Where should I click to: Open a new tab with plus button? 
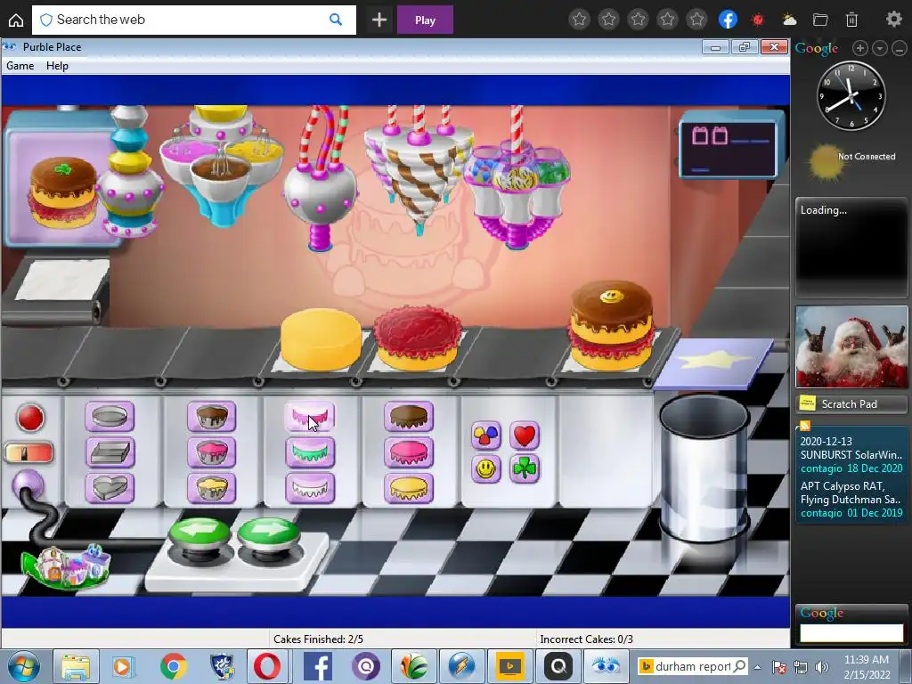(x=379, y=20)
